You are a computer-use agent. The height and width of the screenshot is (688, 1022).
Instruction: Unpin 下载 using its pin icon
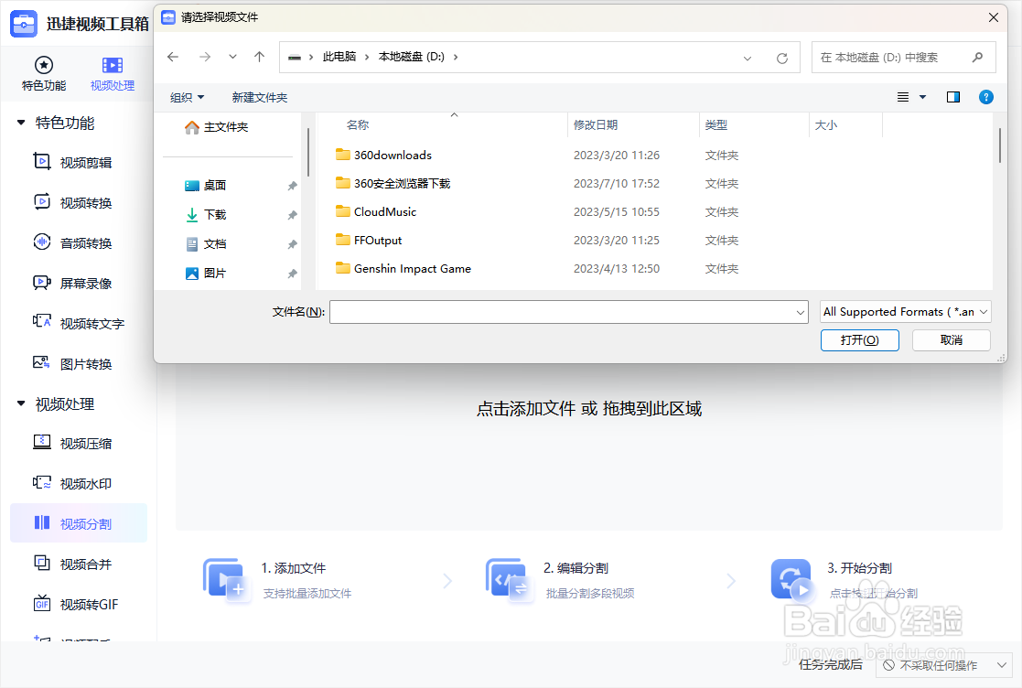click(292, 215)
